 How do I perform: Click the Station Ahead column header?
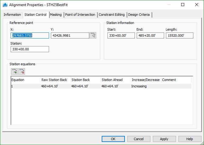[112, 80]
